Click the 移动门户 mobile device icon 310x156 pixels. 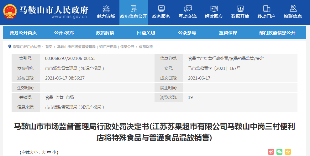pyautogui.click(x=266, y=8)
